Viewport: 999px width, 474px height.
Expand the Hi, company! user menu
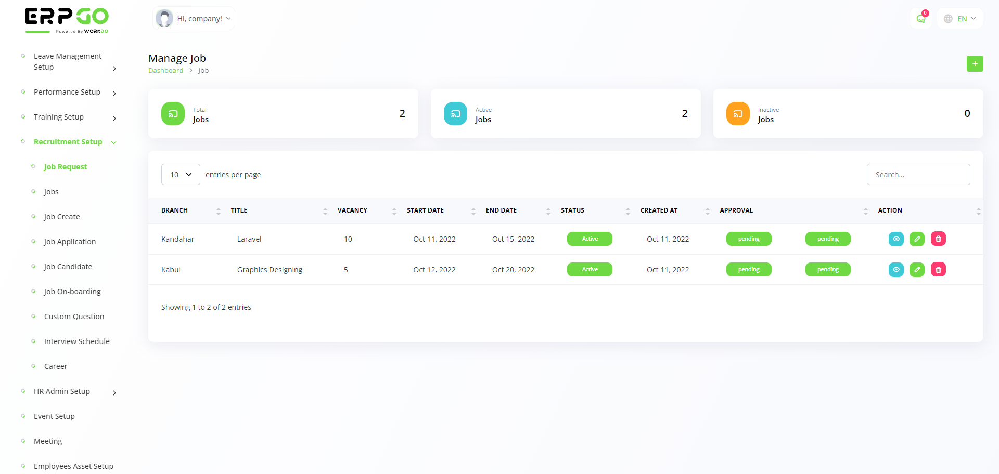(194, 19)
